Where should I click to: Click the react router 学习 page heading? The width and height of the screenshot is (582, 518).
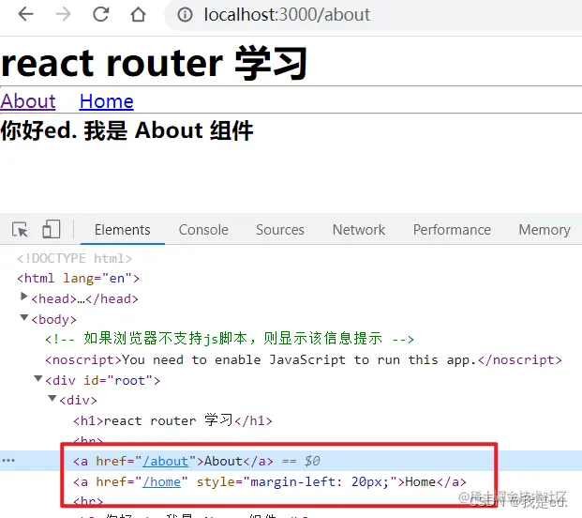coord(154,63)
